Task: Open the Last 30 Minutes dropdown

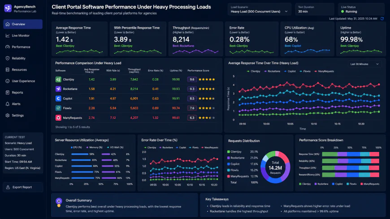Action: (364, 64)
